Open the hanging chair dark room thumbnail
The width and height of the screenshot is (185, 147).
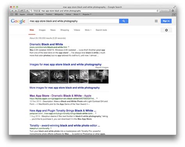pos(98,76)
